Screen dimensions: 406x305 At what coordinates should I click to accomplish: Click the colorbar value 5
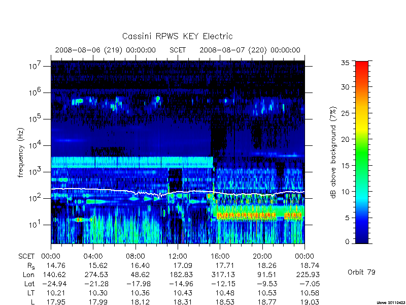[348, 218]
